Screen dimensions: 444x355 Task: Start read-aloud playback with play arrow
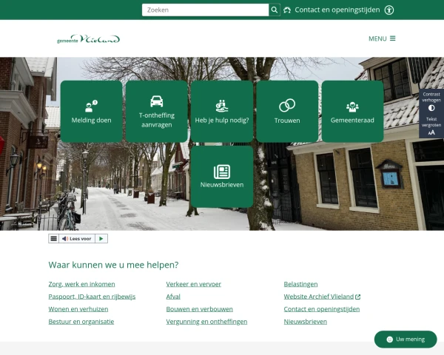click(101, 239)
